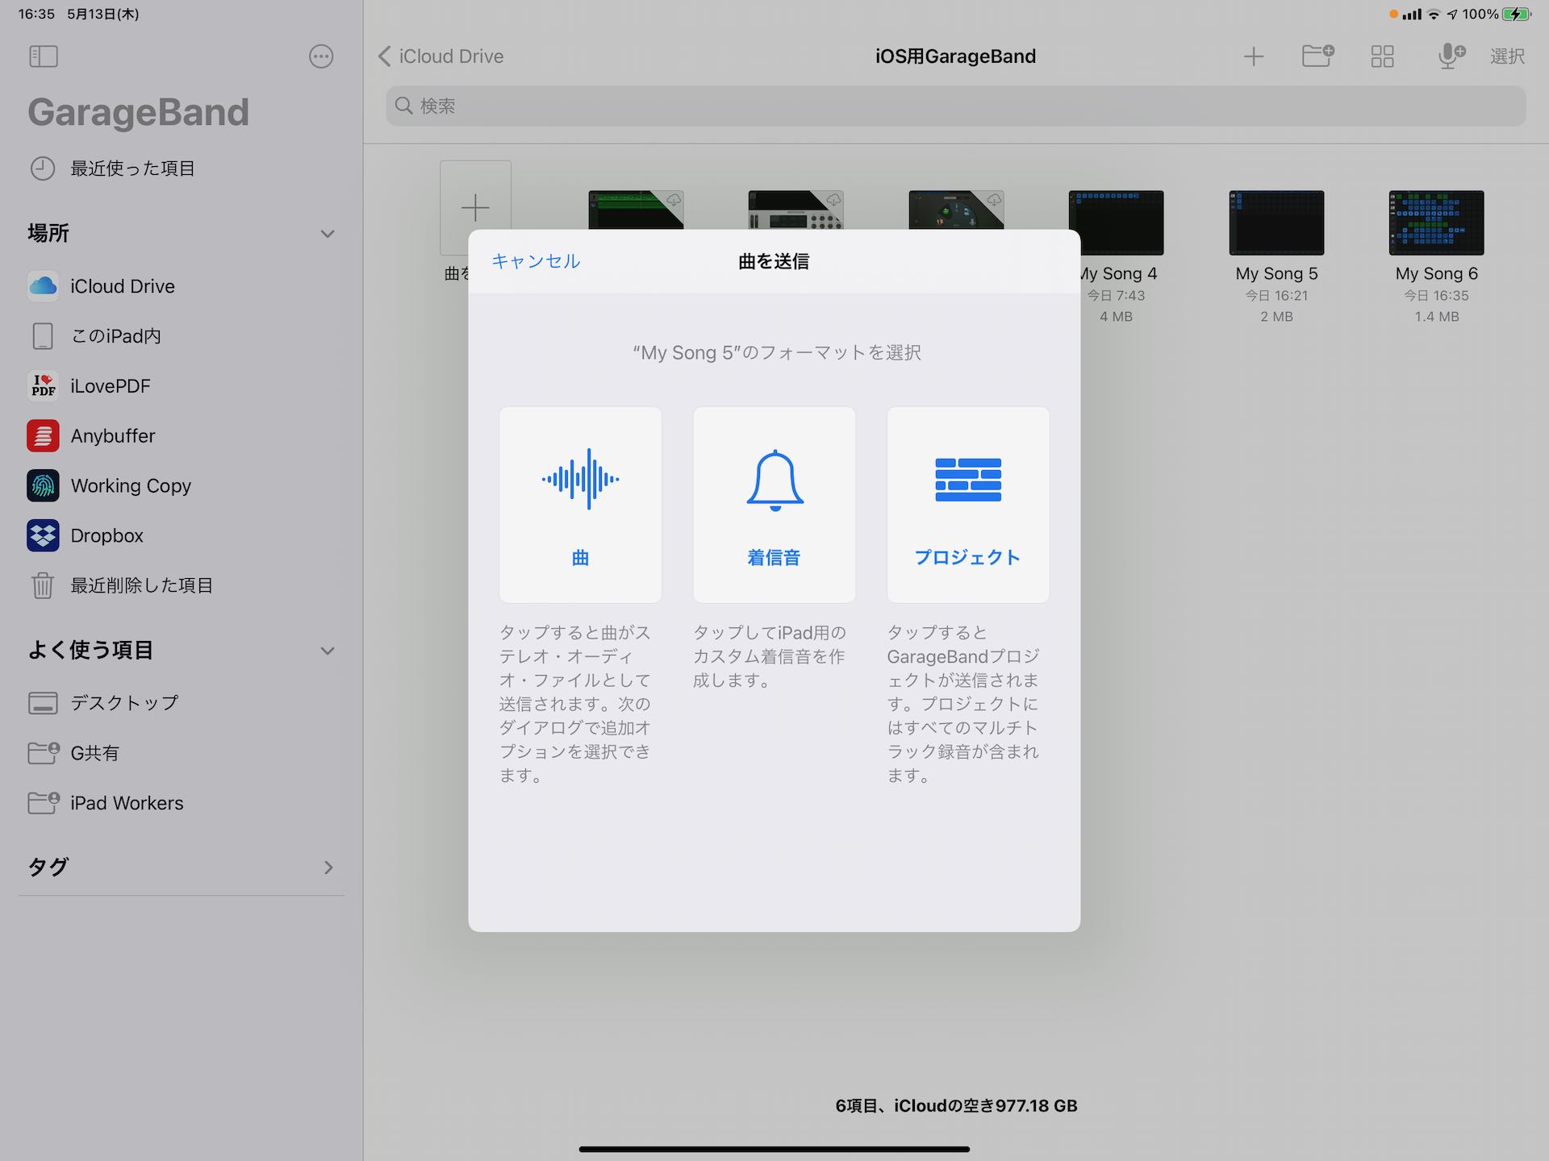Tap キャンセル to dismiss the dialog
1549x1161 pixels.
click(536, 261)
